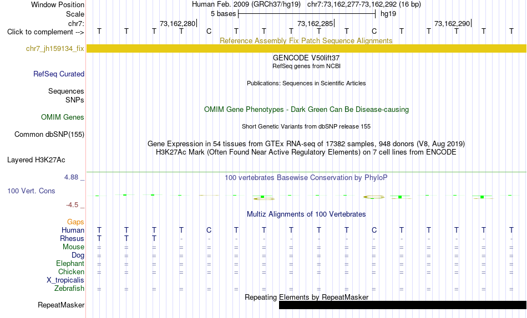Viewport: 527px width, 318px height.
Task: Open the 100 Vert. Cons track label
Action: click(31, 191)
